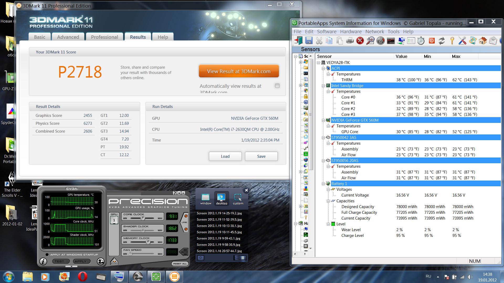504x283 pixels.
Task: Collapse the ST950056 20AS drive node
Action: [x=323, y=161]
